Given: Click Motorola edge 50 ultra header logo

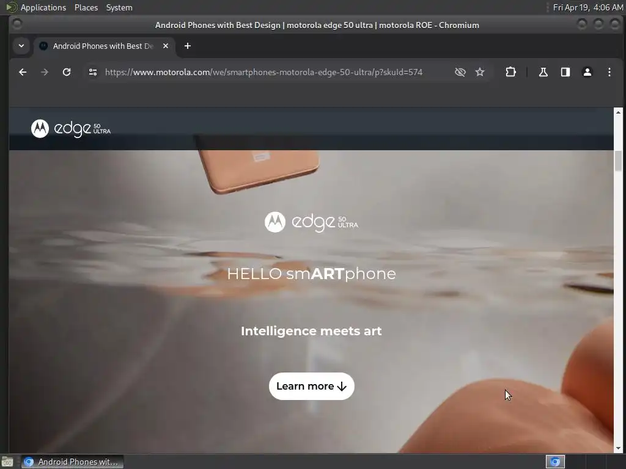Looking at the screenshot, I should point(71,128).
